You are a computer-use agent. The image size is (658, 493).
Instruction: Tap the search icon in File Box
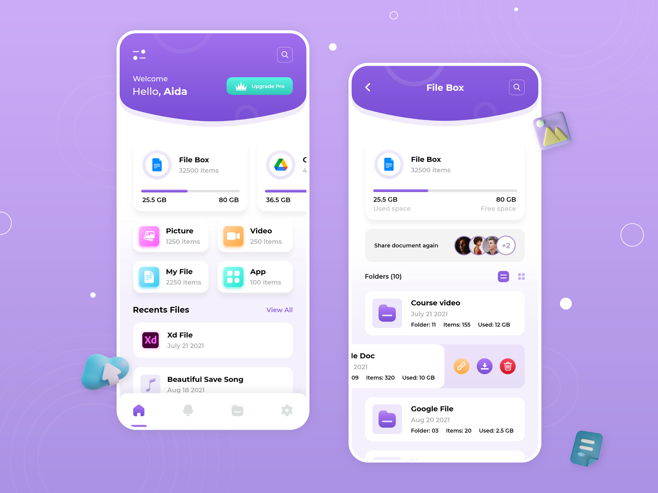(517, 87)
